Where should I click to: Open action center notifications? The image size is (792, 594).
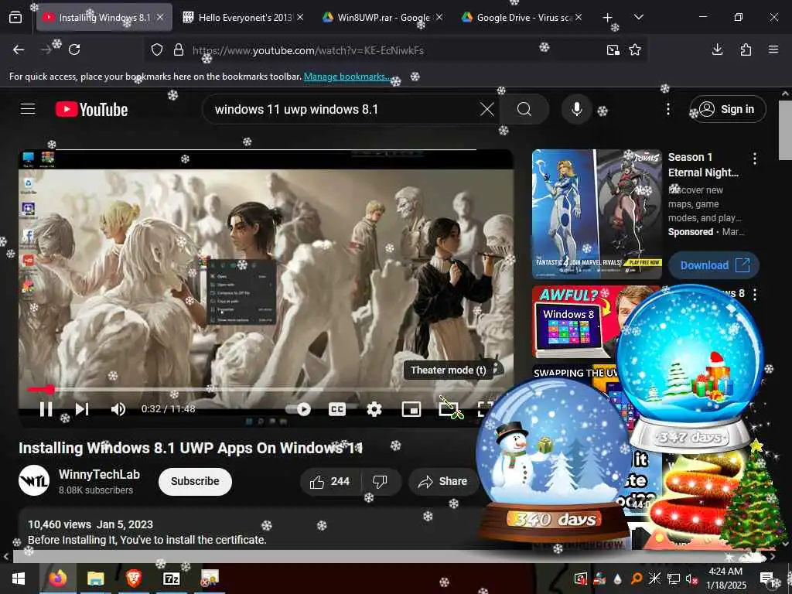[x=768, y=579]
